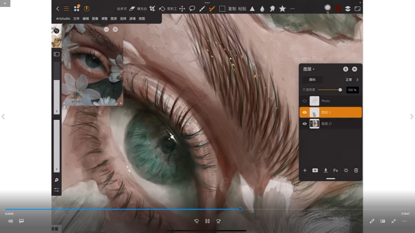This screenshot has width=415, height=233.
Task: Open the Fx layer effects
Action: tap(336, 170)
